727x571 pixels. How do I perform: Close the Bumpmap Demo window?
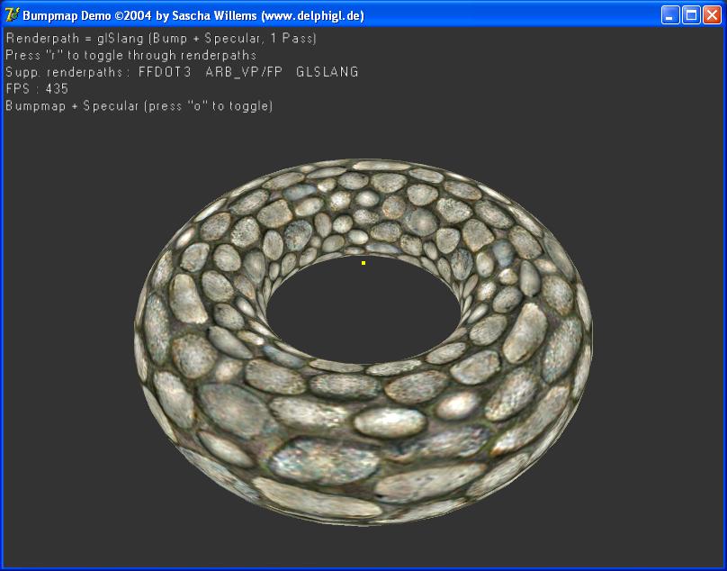coord(712,14)
